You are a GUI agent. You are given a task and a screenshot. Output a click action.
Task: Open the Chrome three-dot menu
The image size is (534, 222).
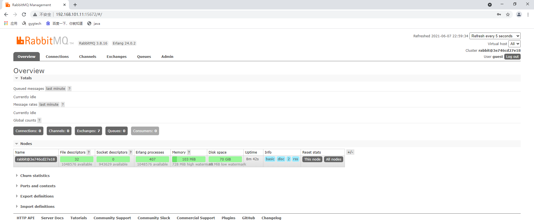tap(528, 14)
